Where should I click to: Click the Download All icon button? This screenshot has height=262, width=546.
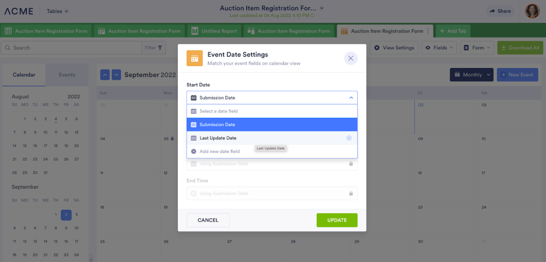[504, 48]
